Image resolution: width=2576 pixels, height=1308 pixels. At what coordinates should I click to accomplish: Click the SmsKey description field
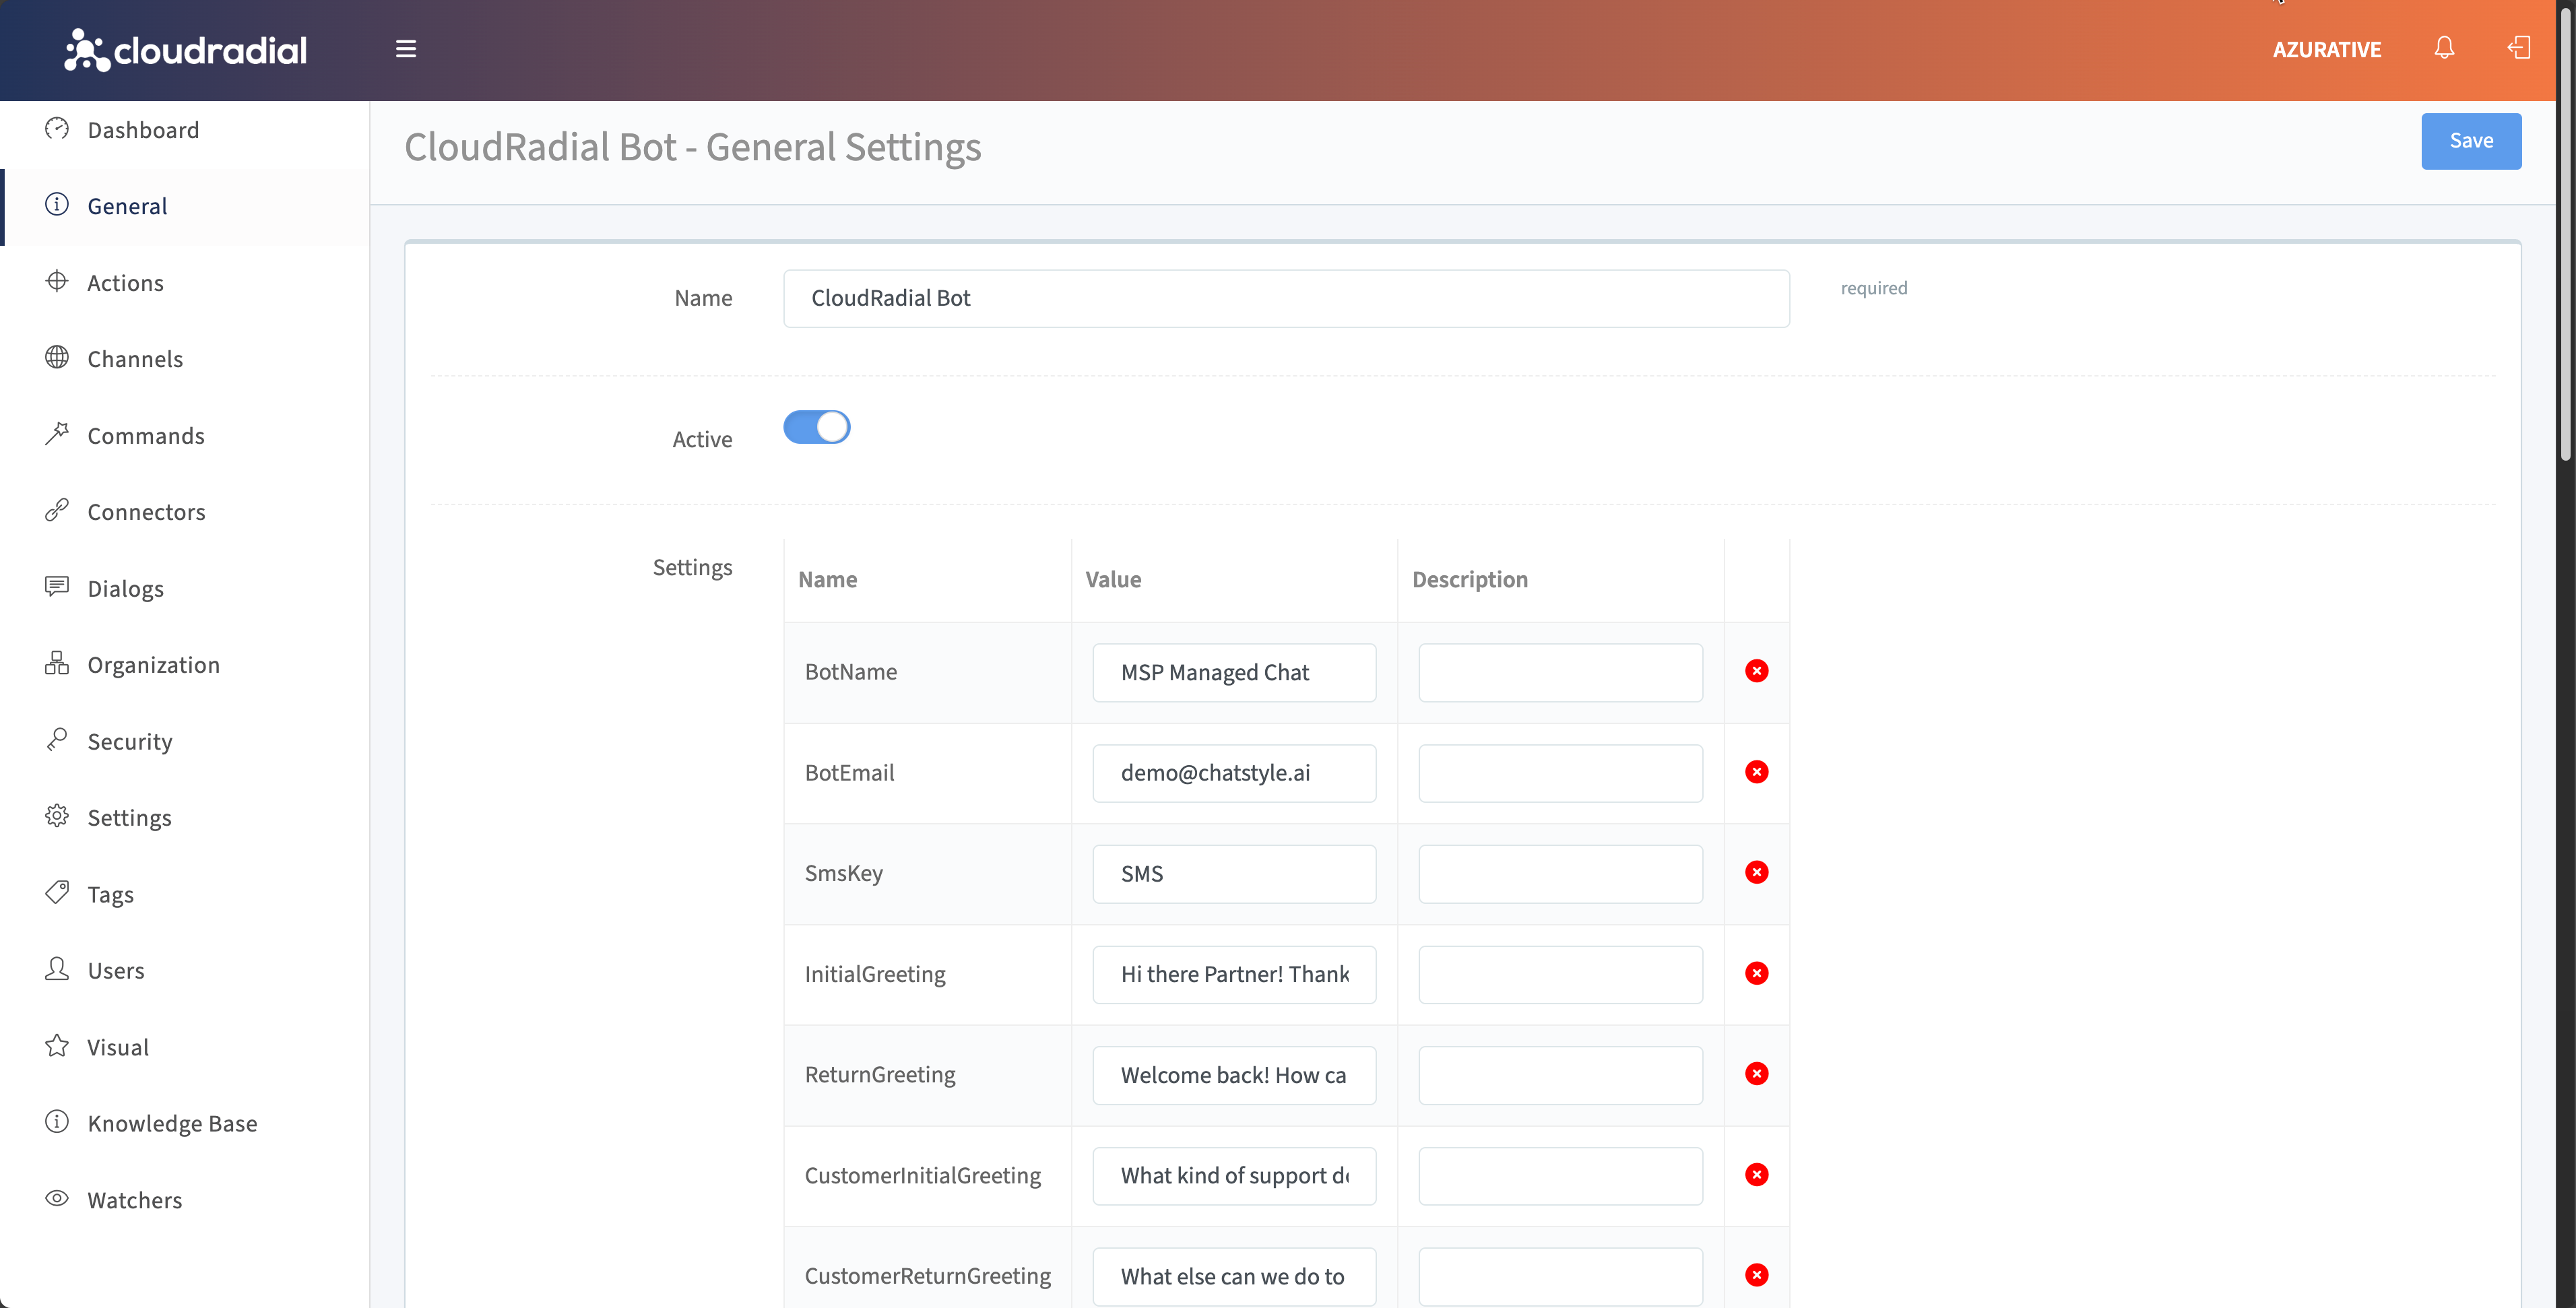pos(1560,874)
